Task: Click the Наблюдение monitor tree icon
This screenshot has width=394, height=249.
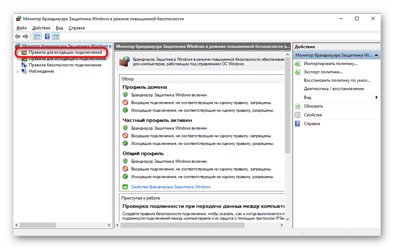Action: pyautogui.click(x=24, y=71)
